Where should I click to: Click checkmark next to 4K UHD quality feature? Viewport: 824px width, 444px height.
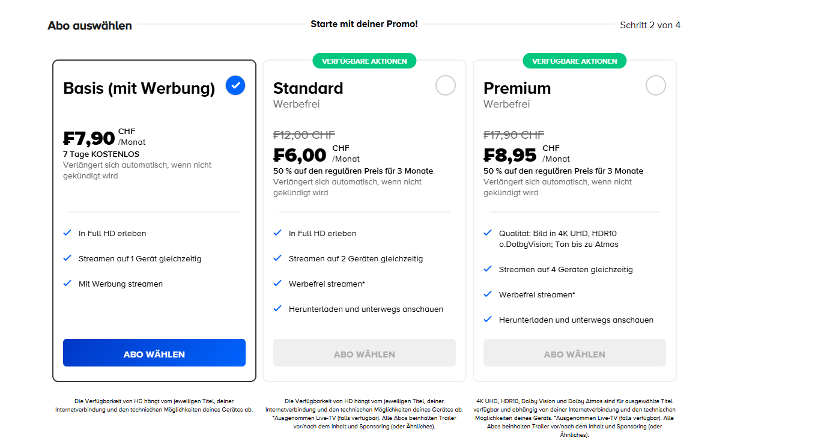pos(488,233)
